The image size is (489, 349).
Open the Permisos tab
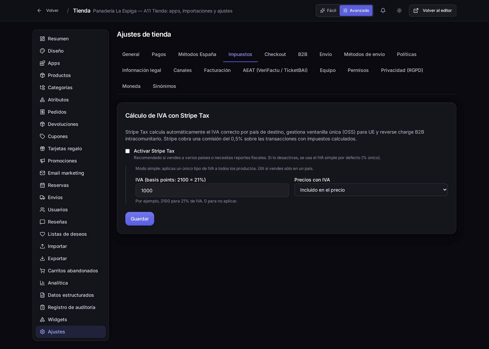pyautogui.click(x=358, y=70)
